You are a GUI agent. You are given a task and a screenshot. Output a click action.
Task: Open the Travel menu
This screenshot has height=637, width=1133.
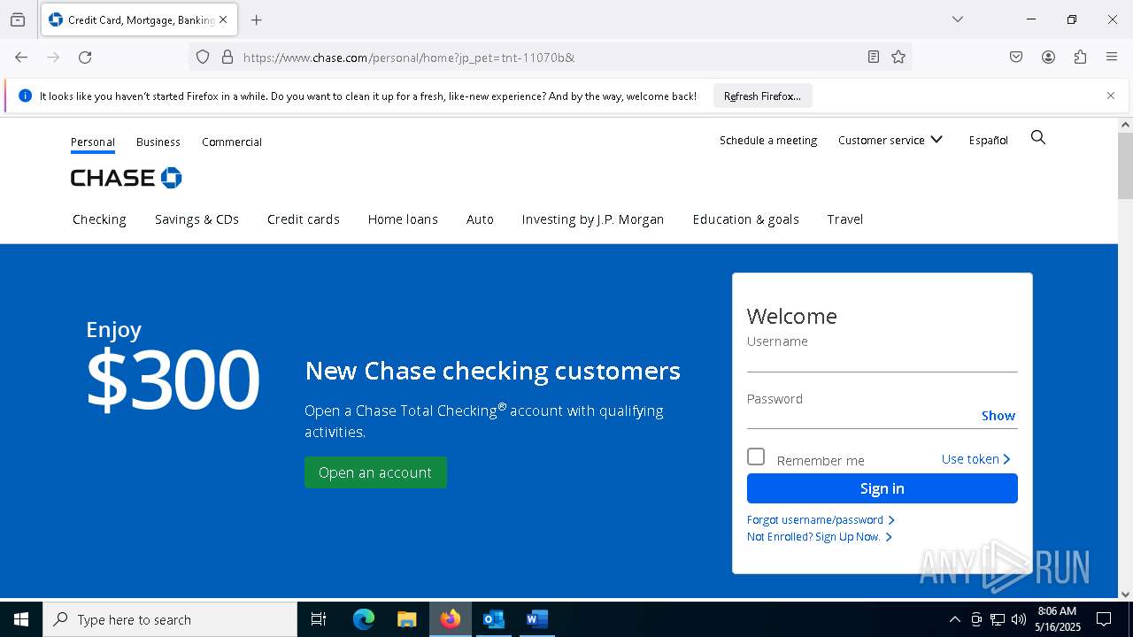[845, 219]
